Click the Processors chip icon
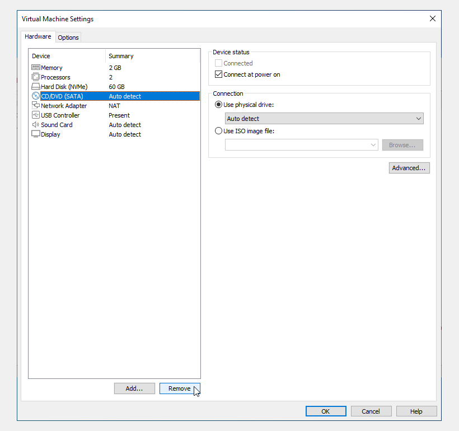The width and height of the screenshot is (459, 431). point(35,77)
